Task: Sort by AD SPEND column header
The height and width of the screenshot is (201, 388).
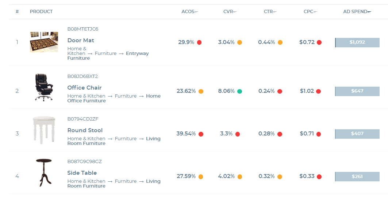Action: point(357,12)
